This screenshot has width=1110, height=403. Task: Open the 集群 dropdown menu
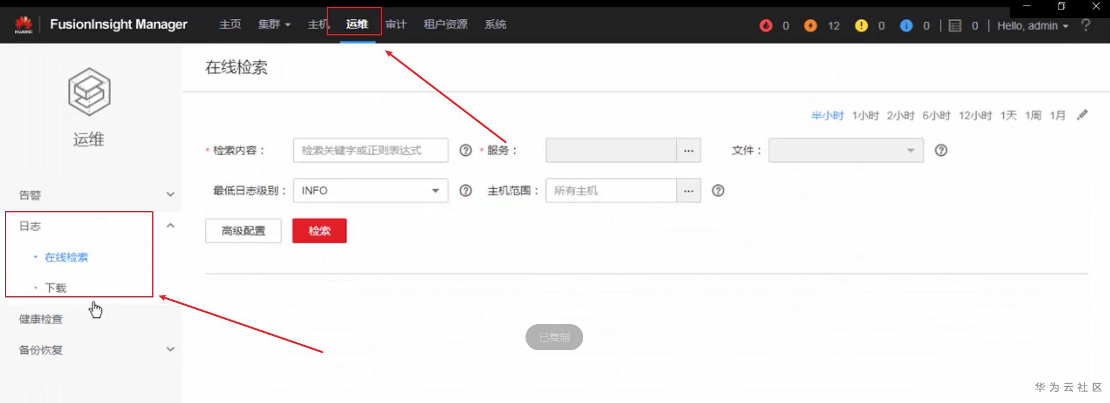274,25
